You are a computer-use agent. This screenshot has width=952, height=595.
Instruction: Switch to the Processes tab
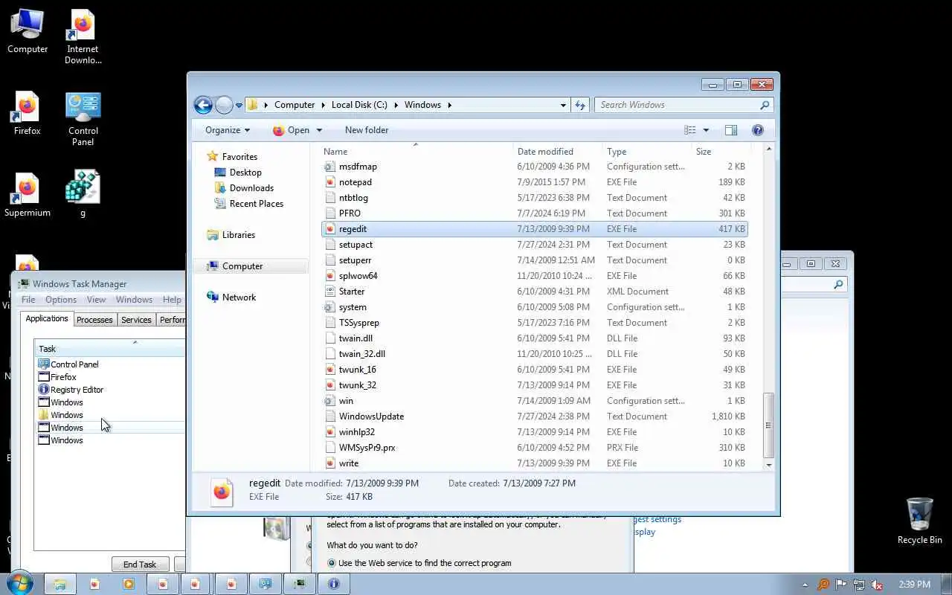[x=95, y=320]
